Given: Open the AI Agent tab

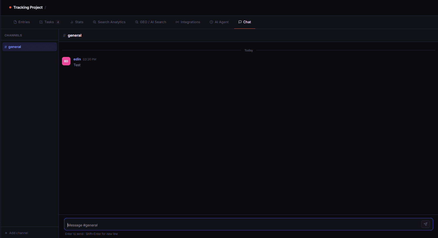Looking at the screenshot, I should coord(219,22).
